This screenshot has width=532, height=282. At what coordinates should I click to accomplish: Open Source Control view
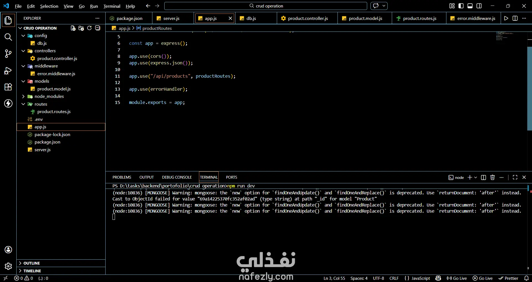coord(8,54)
